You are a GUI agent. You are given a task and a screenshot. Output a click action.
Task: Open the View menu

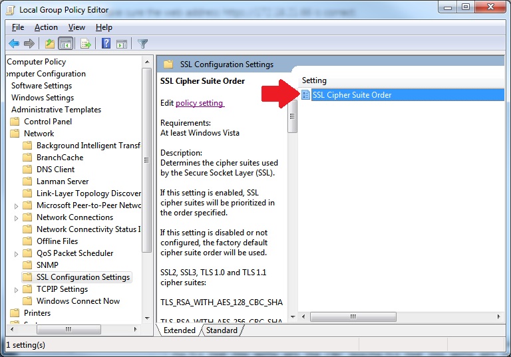tap(77, 27)
